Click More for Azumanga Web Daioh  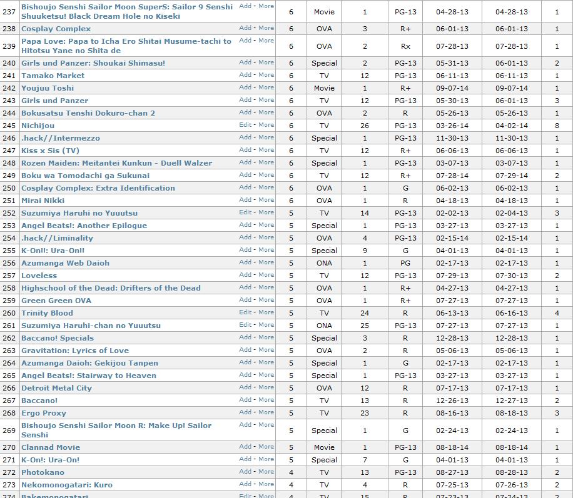pos(266,262)
